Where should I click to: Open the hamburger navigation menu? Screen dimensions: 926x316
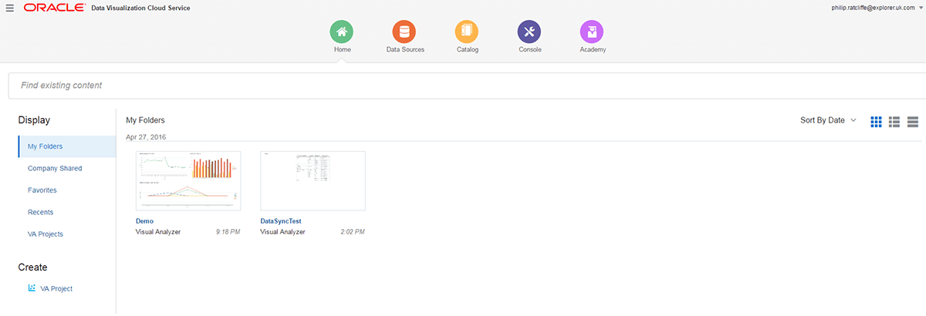tap(9, 8)
